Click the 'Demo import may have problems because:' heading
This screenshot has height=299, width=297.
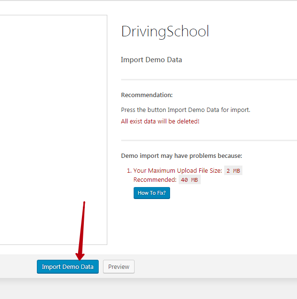[x=182, y=156]
